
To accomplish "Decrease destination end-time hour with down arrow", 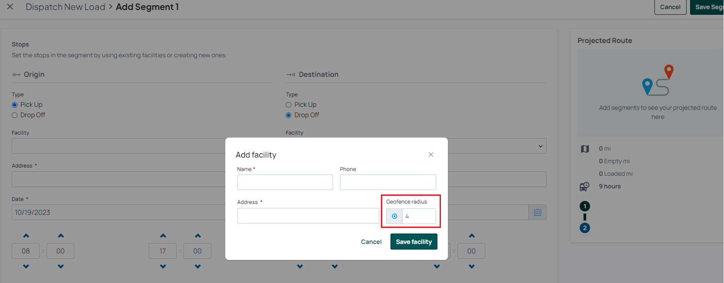I will [437, 267].
